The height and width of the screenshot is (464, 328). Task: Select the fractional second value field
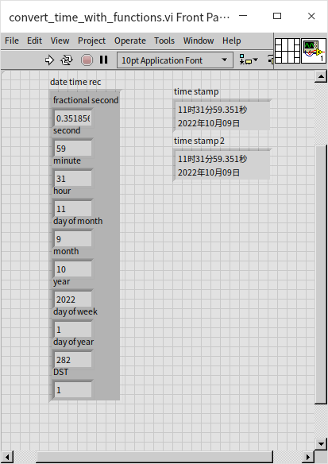point(73,118)
